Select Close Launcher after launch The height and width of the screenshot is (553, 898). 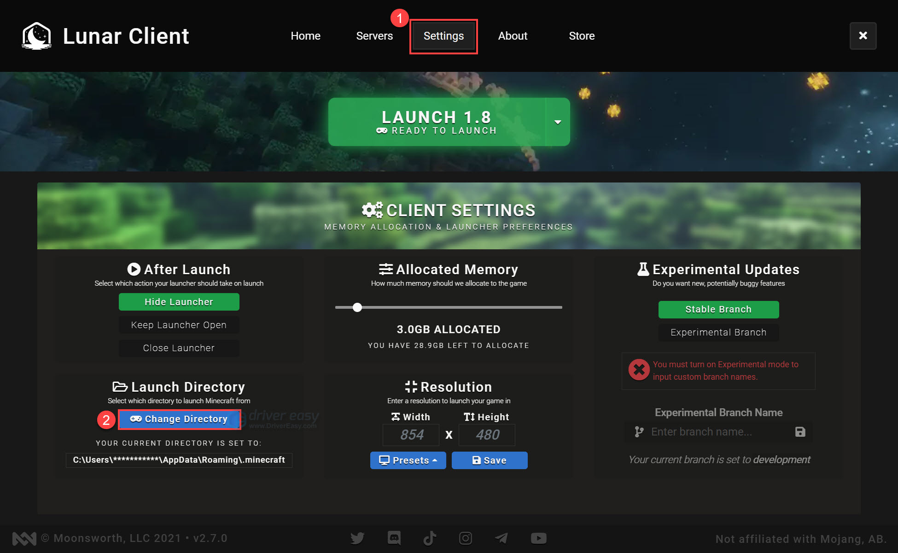[179, 348]
